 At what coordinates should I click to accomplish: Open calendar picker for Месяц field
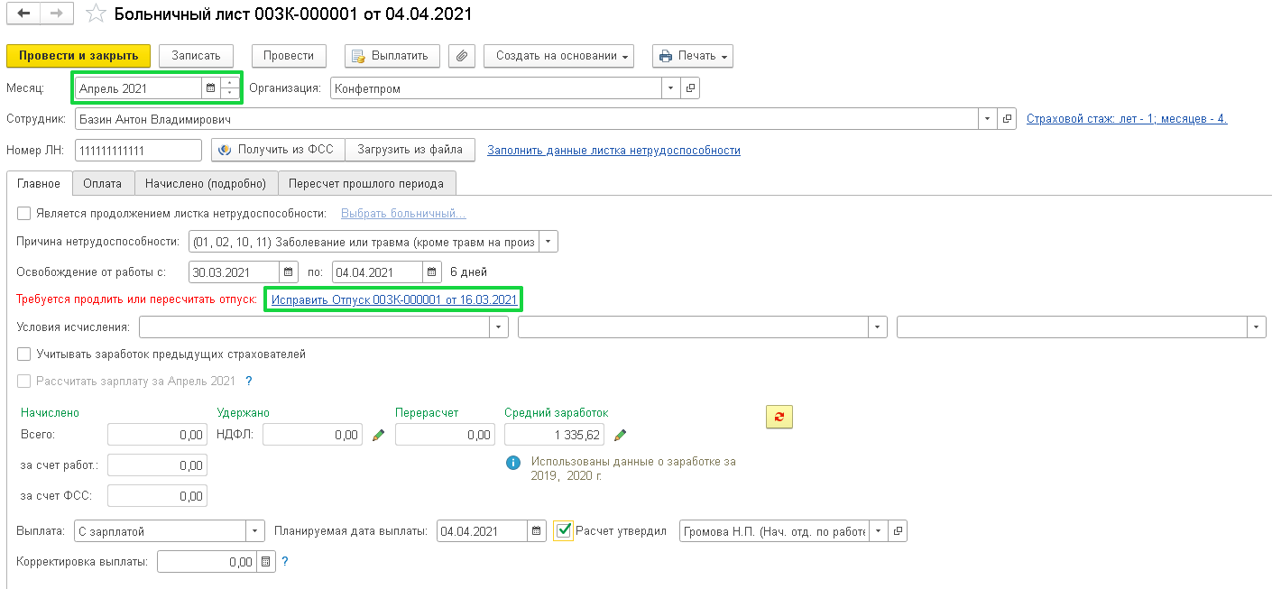210,88
